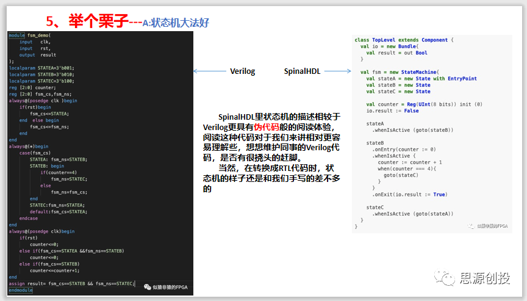Click the line 'module fsm_demo('

pyautogui.click(x=29, y=35)
